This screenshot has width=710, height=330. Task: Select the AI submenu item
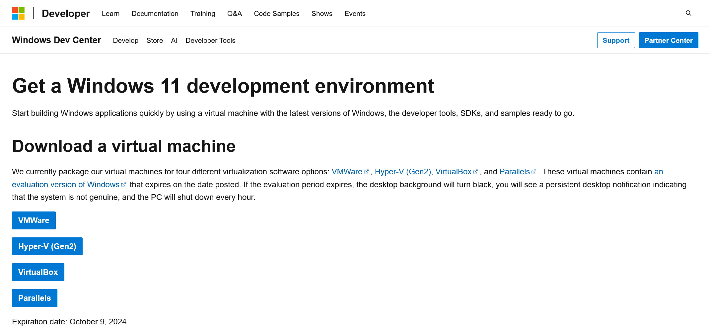[174, 41]
